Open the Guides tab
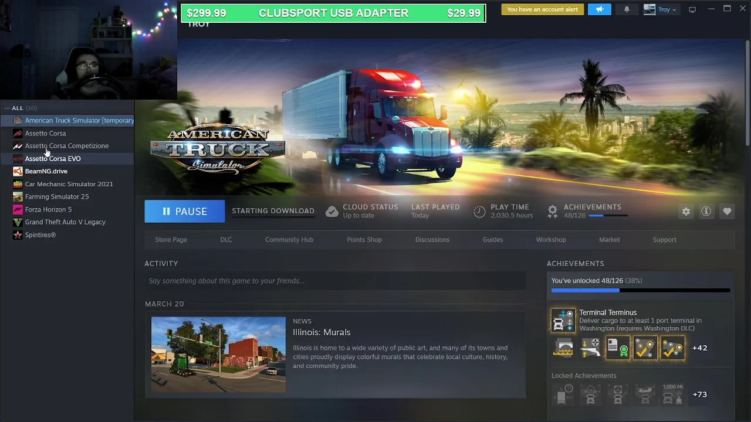 [493, 240]
